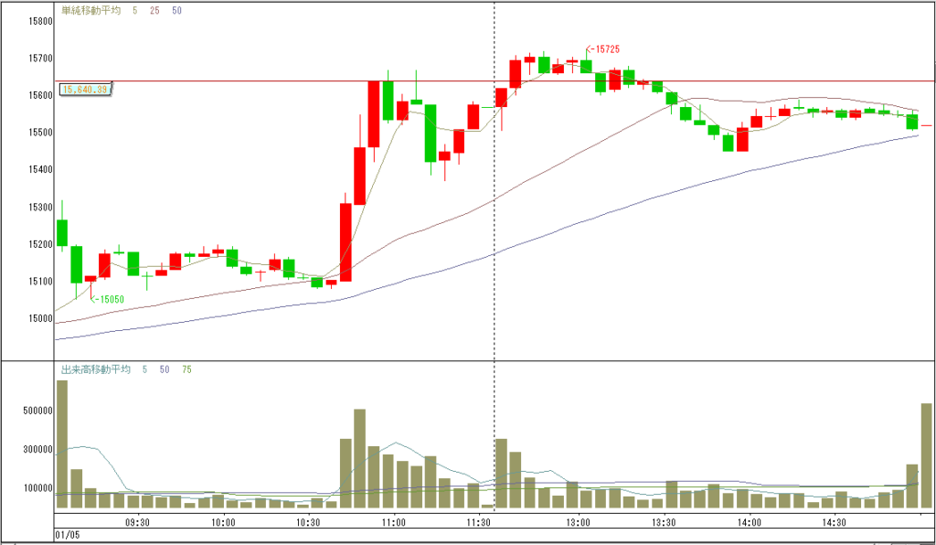Image resolution: width=936 pixels, height=545 pixels.
Task: Click the 15200 price axis label
Action: pyautogui.click(x=40, y=244)
